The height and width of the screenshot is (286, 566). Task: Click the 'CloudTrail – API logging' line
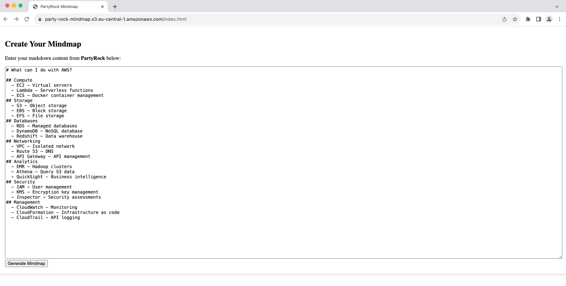[x=45, y=217]
